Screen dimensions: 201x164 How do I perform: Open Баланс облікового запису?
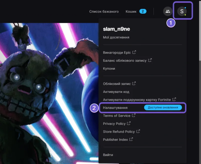(x=125, y=60)
